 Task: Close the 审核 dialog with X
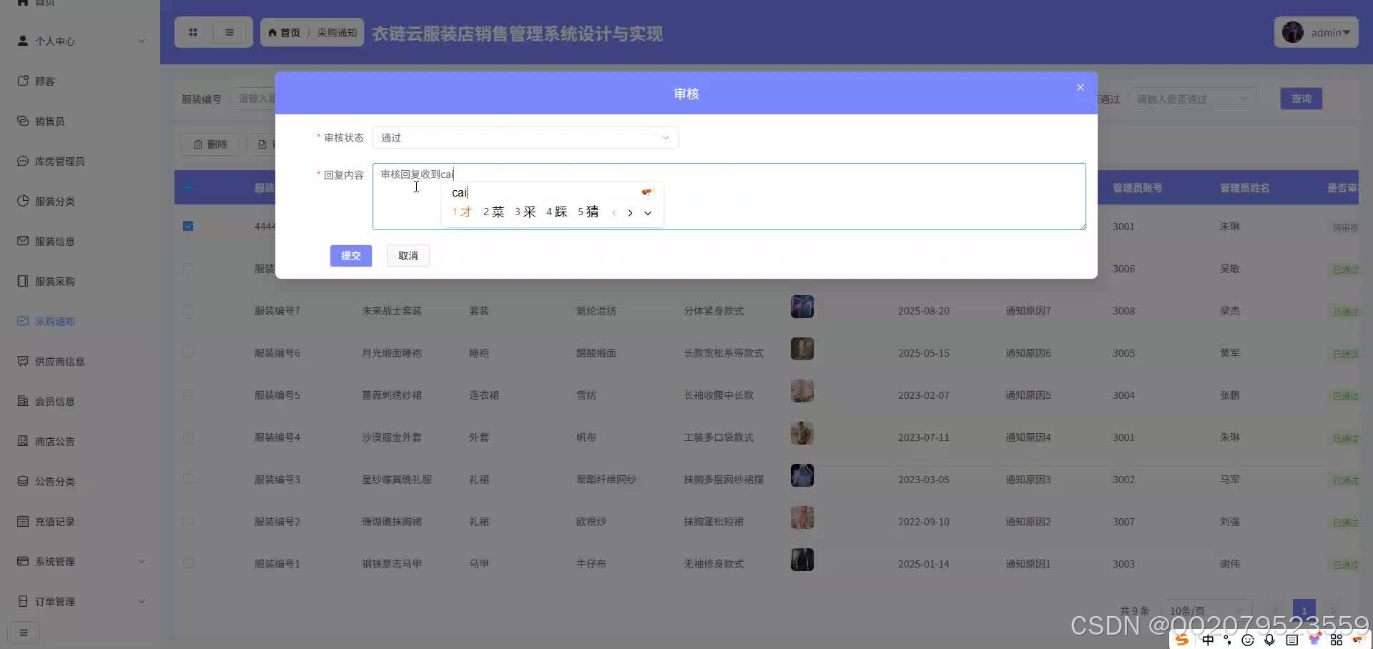pyautogui.click(x=1081, y=87)
